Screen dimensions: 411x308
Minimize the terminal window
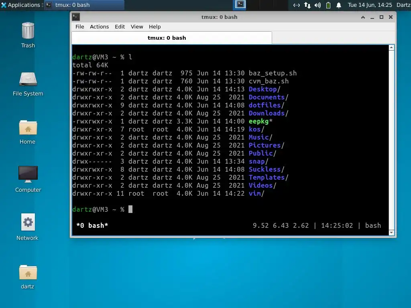[372, 17]
